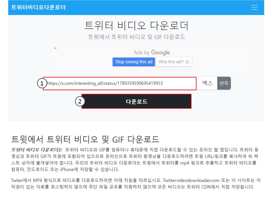Click the "Ads by Google" label
272x207 pixels.
(x=152, y=52)
